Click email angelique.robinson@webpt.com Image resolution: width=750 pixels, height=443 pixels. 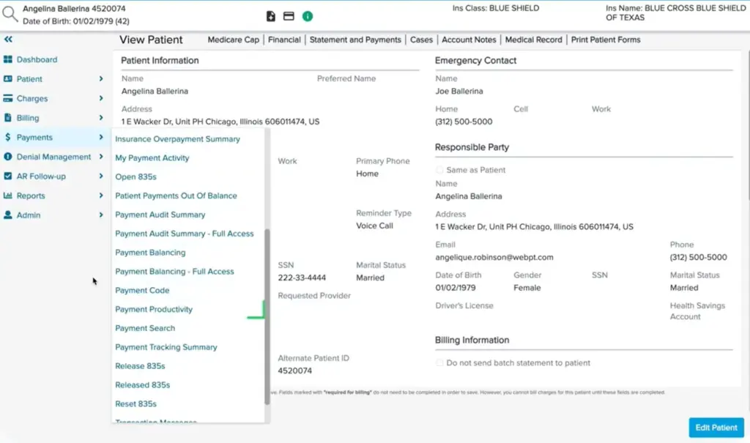point(494,258)
